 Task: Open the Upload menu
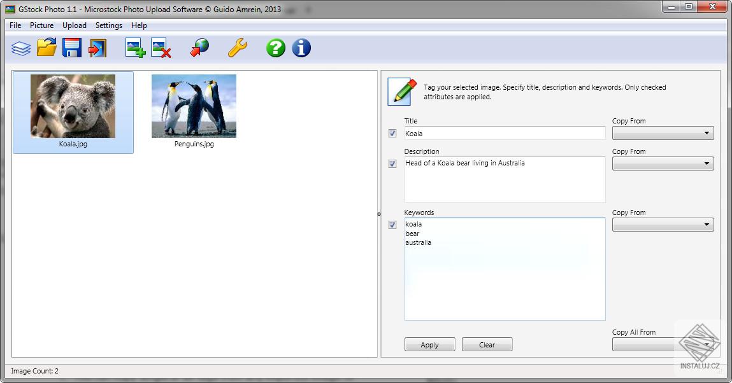point(75,25)
